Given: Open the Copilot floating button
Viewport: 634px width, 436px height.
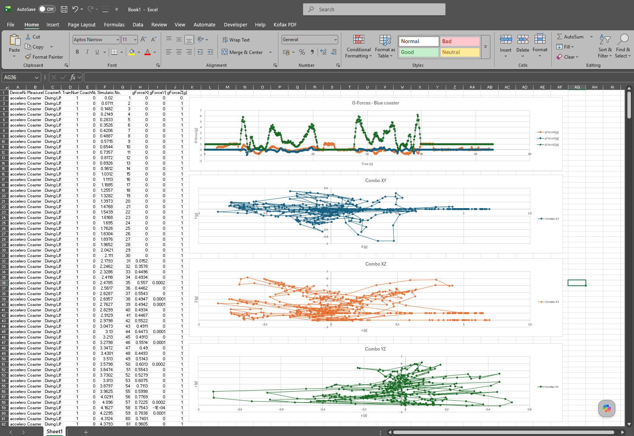Looking at the screenshot, I should pos(607,408).
